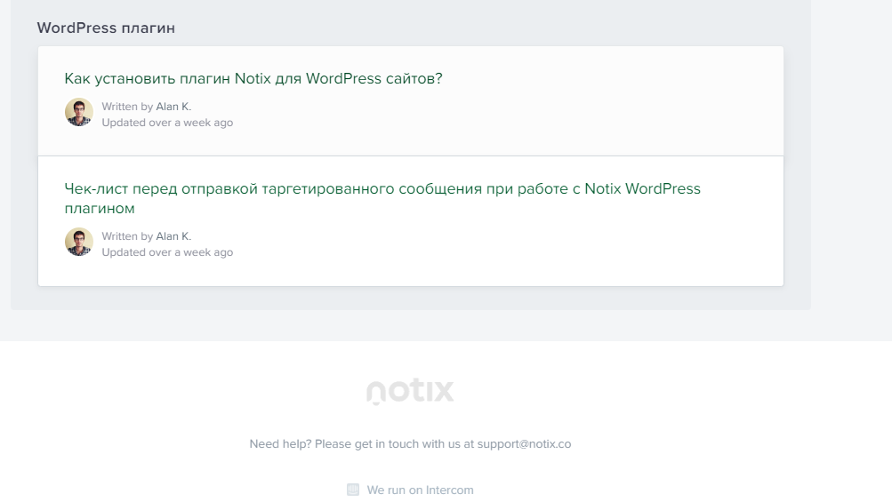Click author name "Alan K." in install-plugin article
The height and width of the screenshot is (502, 892).
point(173,107)
